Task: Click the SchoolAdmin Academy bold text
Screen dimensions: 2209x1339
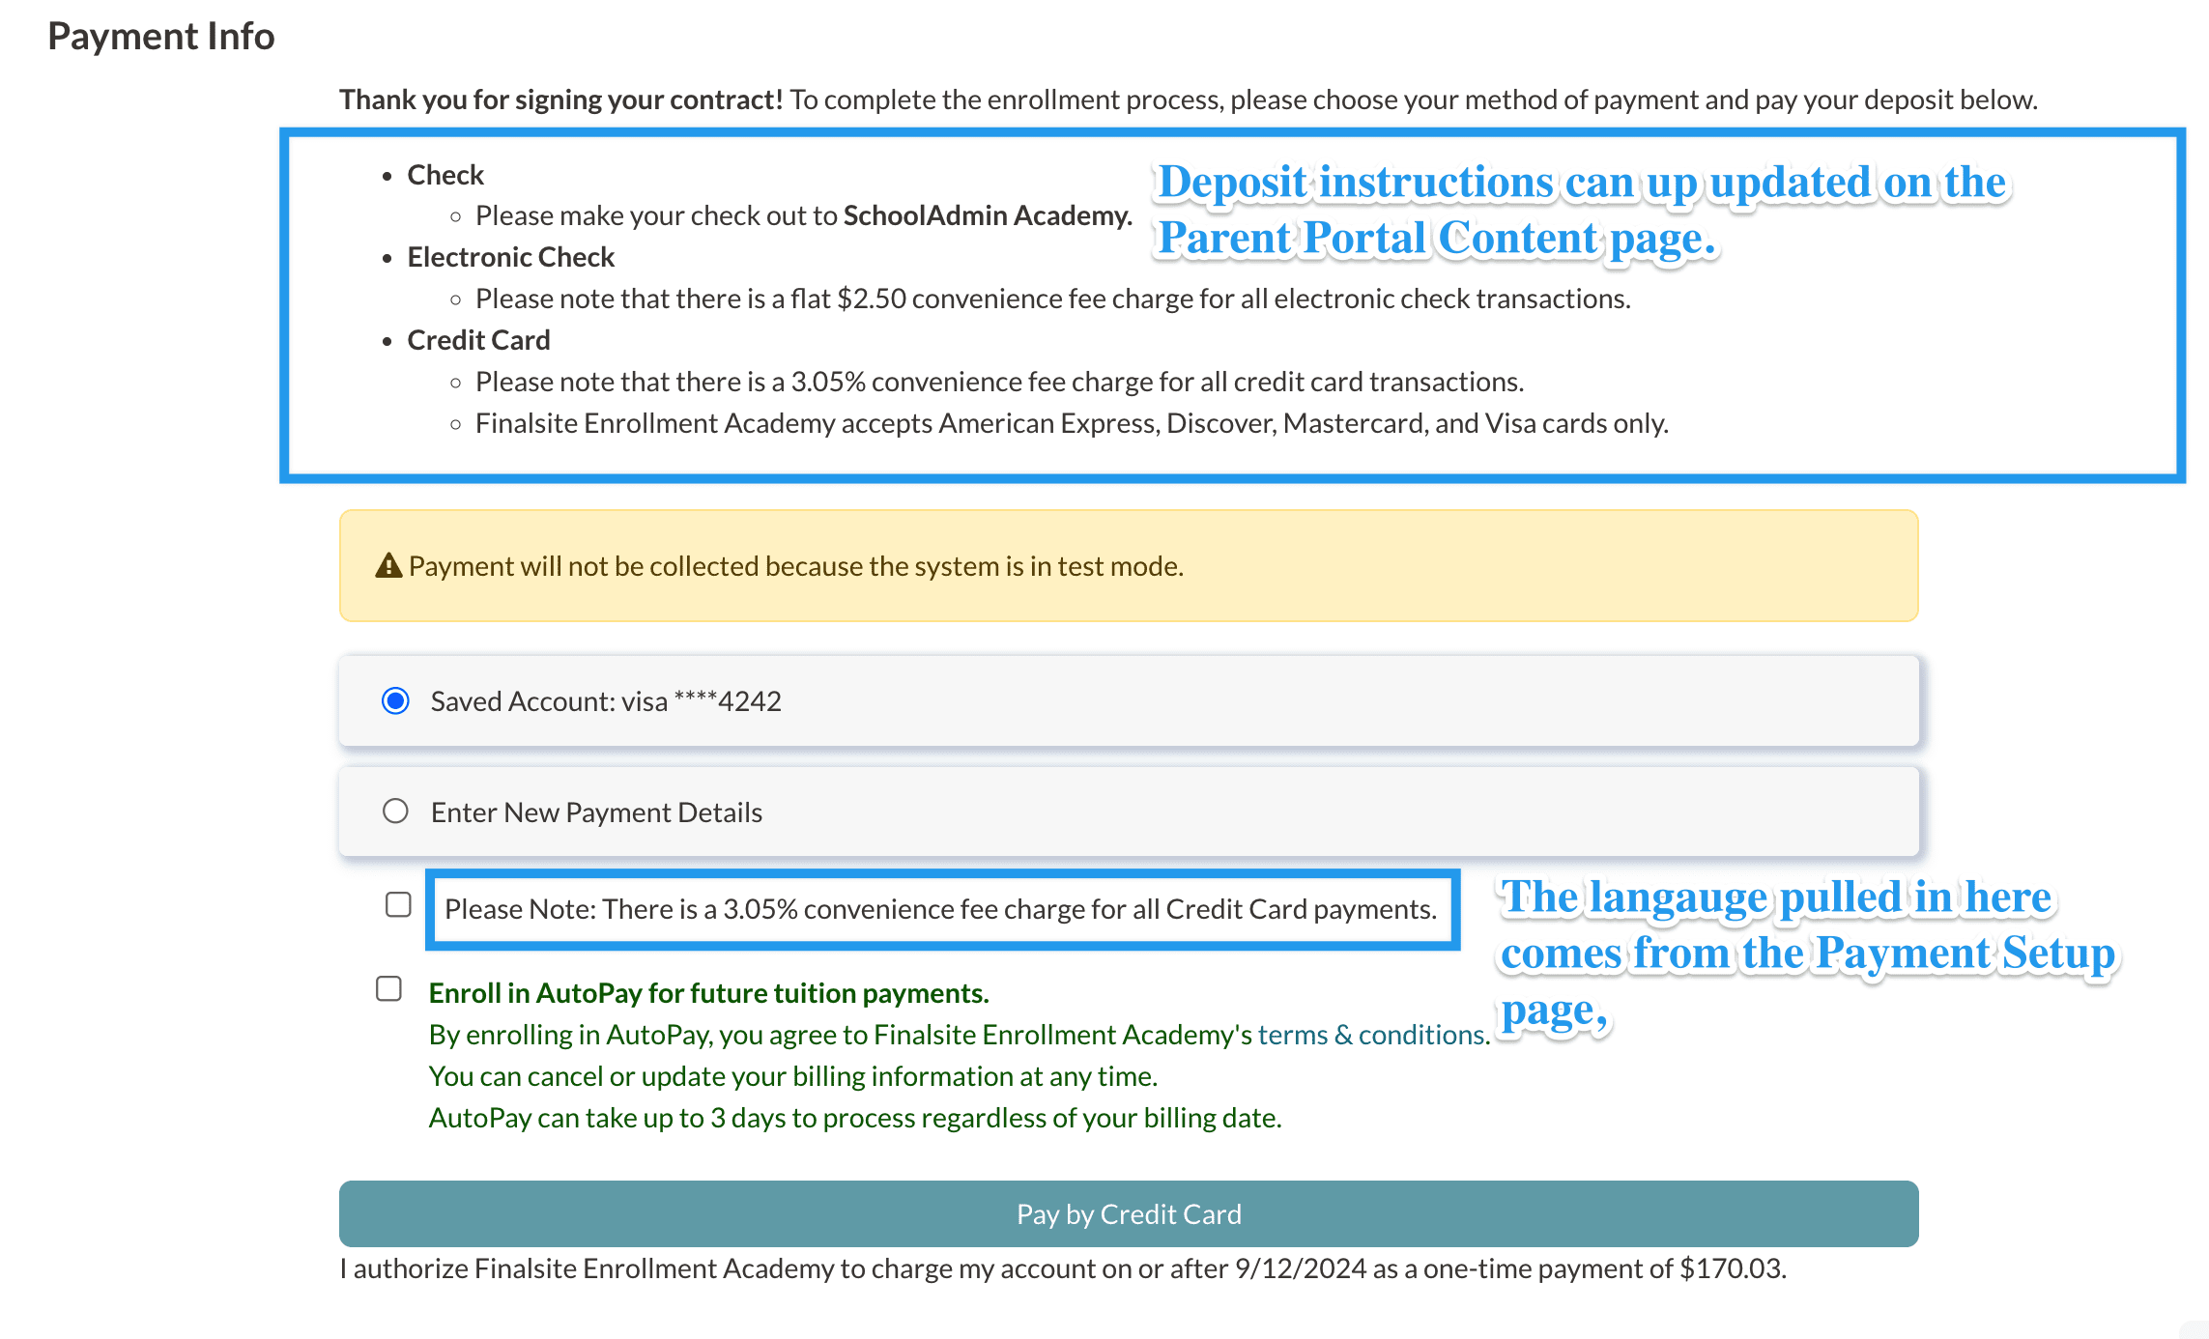Action: click(x=987, y=215)
